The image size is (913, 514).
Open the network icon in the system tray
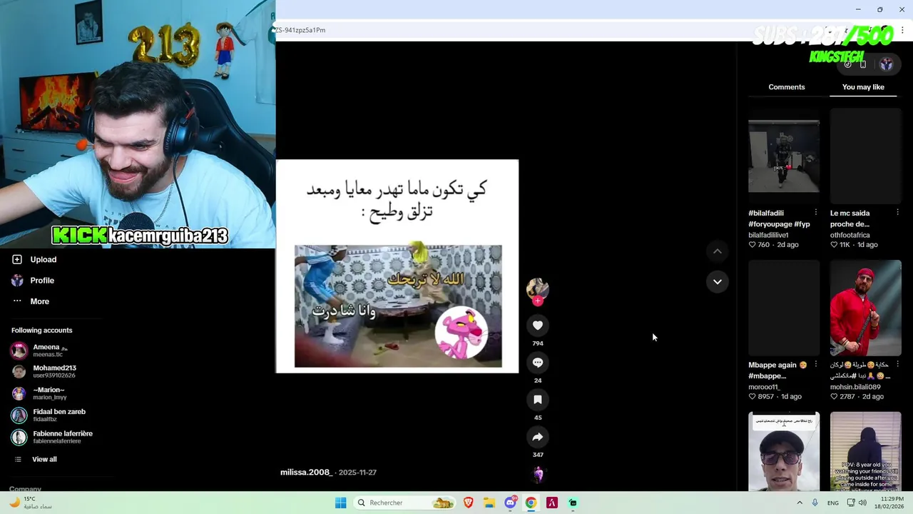[850, 503]
